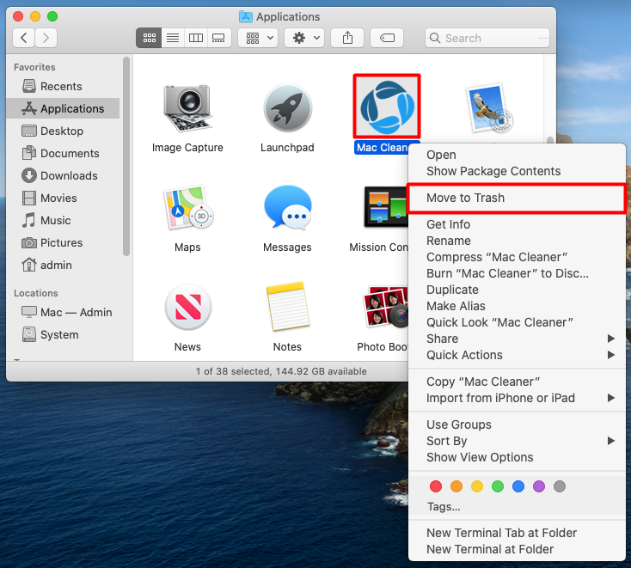The width and height of the screenshot is (631, 568).
Task: Choose Copy "Mac Cleaner"
Action: coord(517,382)
